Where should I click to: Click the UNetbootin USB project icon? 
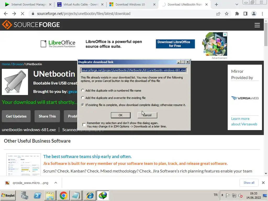pos(15,82)
